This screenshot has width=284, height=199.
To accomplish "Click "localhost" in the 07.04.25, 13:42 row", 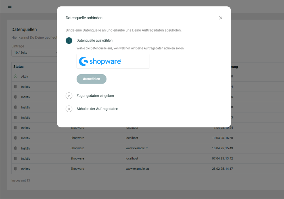I will pos(132,158).
